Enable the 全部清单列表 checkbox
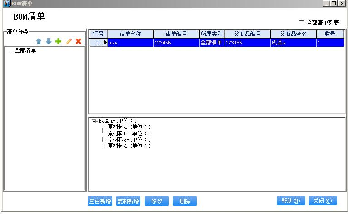 click(301, 23)
